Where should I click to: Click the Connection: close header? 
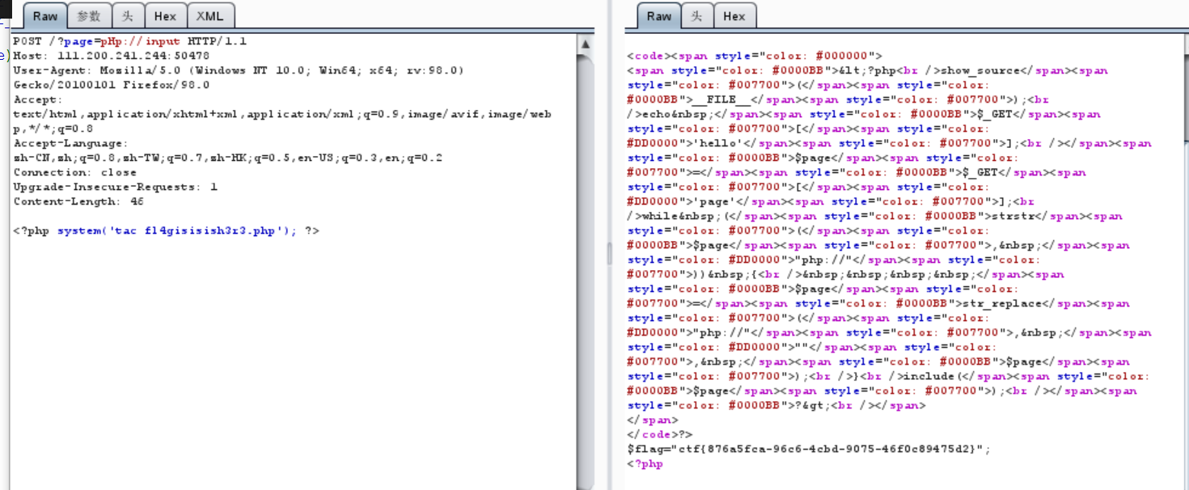point(74,172)
